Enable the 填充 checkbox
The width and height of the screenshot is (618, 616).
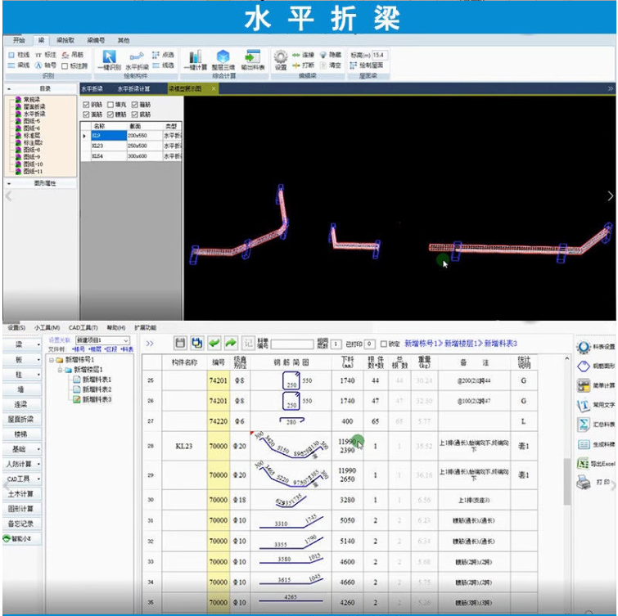click(111, 105)
